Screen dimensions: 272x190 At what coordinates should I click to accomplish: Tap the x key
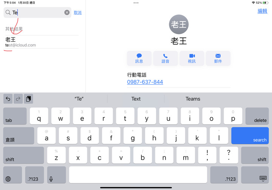[78, 155]
